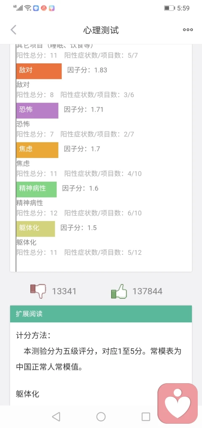202x428 pixels.
Task: Open the three-dot more options menu
Action: point(188,30)
